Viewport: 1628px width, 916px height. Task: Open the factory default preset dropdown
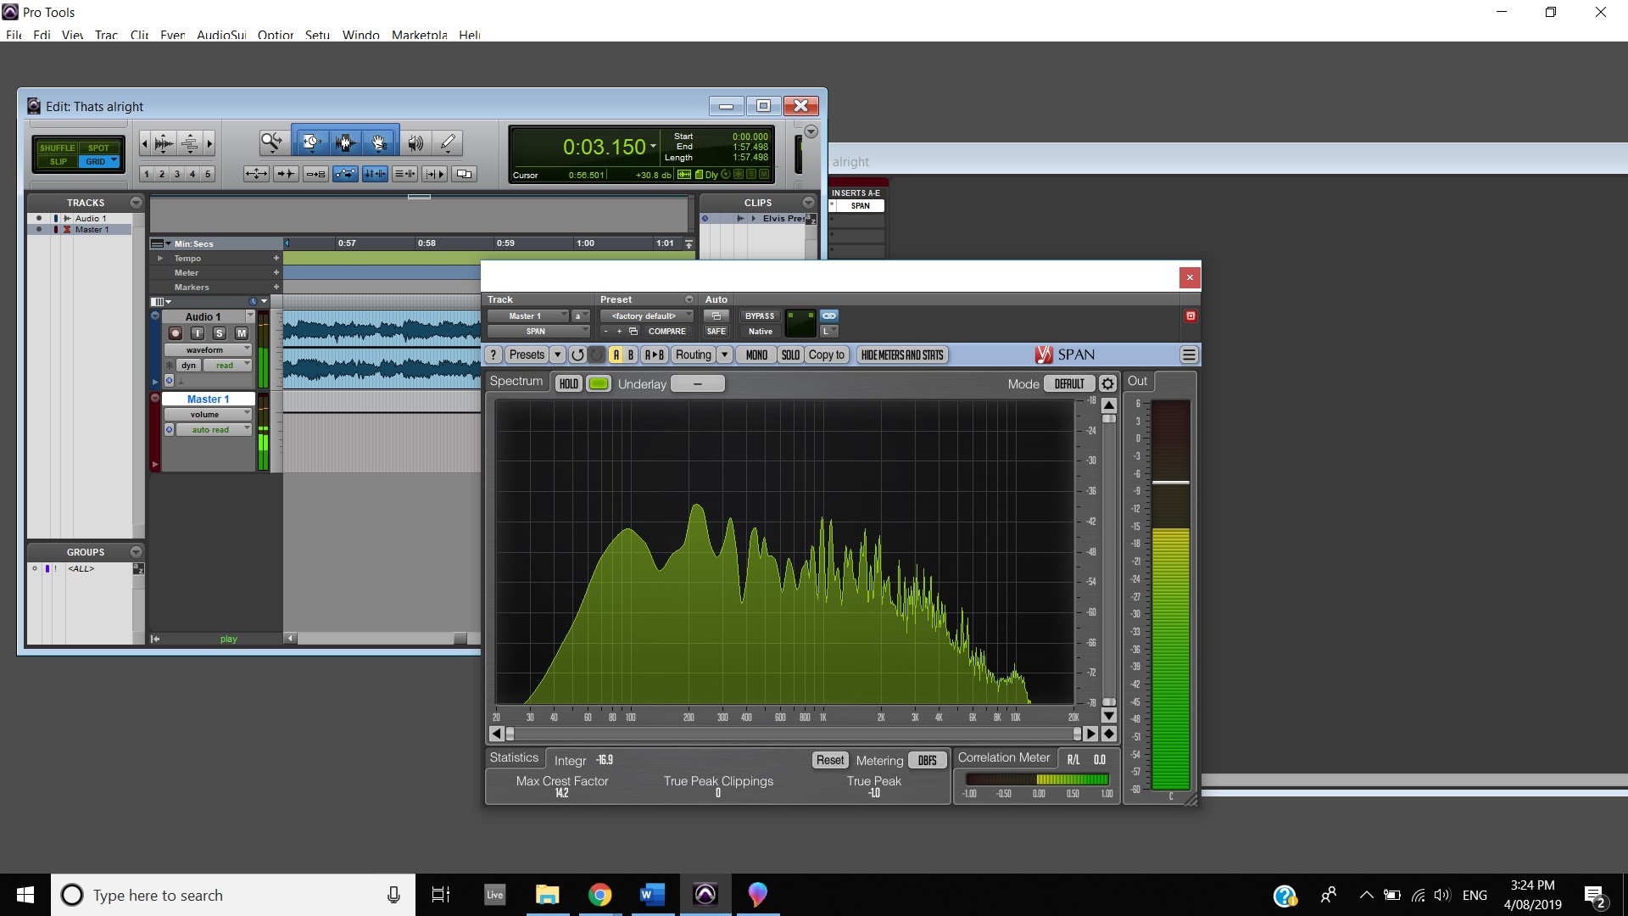click(x=646, y=316)
